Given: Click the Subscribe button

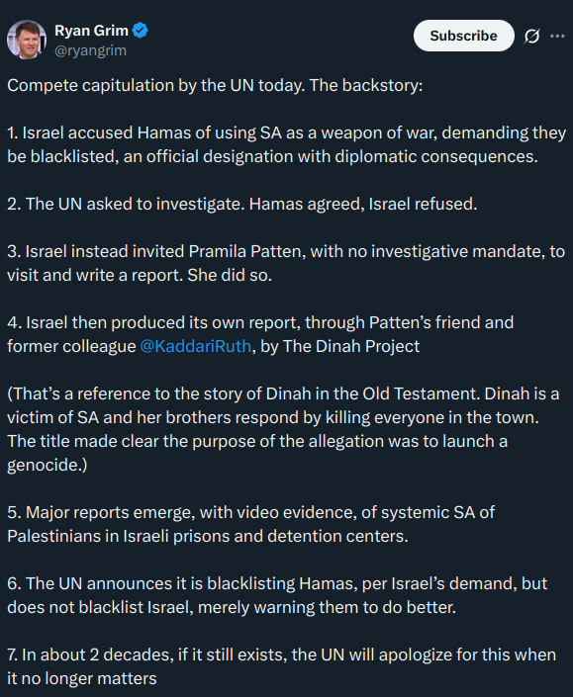Looking at the screenshot, I should 463,36.
